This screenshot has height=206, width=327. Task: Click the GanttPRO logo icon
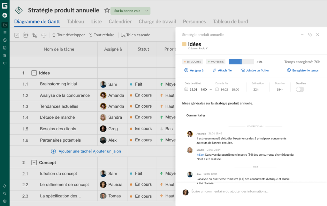pyautogui.click(x=4, y=6)
